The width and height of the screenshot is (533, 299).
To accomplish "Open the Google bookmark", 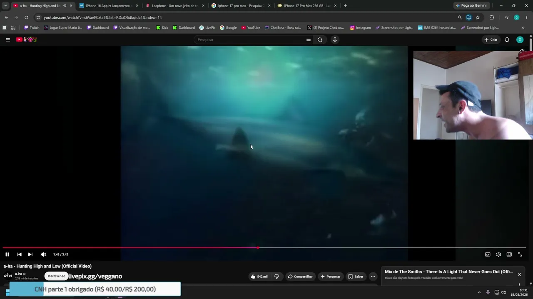I will pyautogui.click(x=228, y=28).
